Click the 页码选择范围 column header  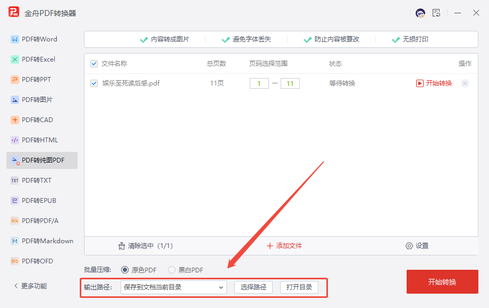coord(268,64)
